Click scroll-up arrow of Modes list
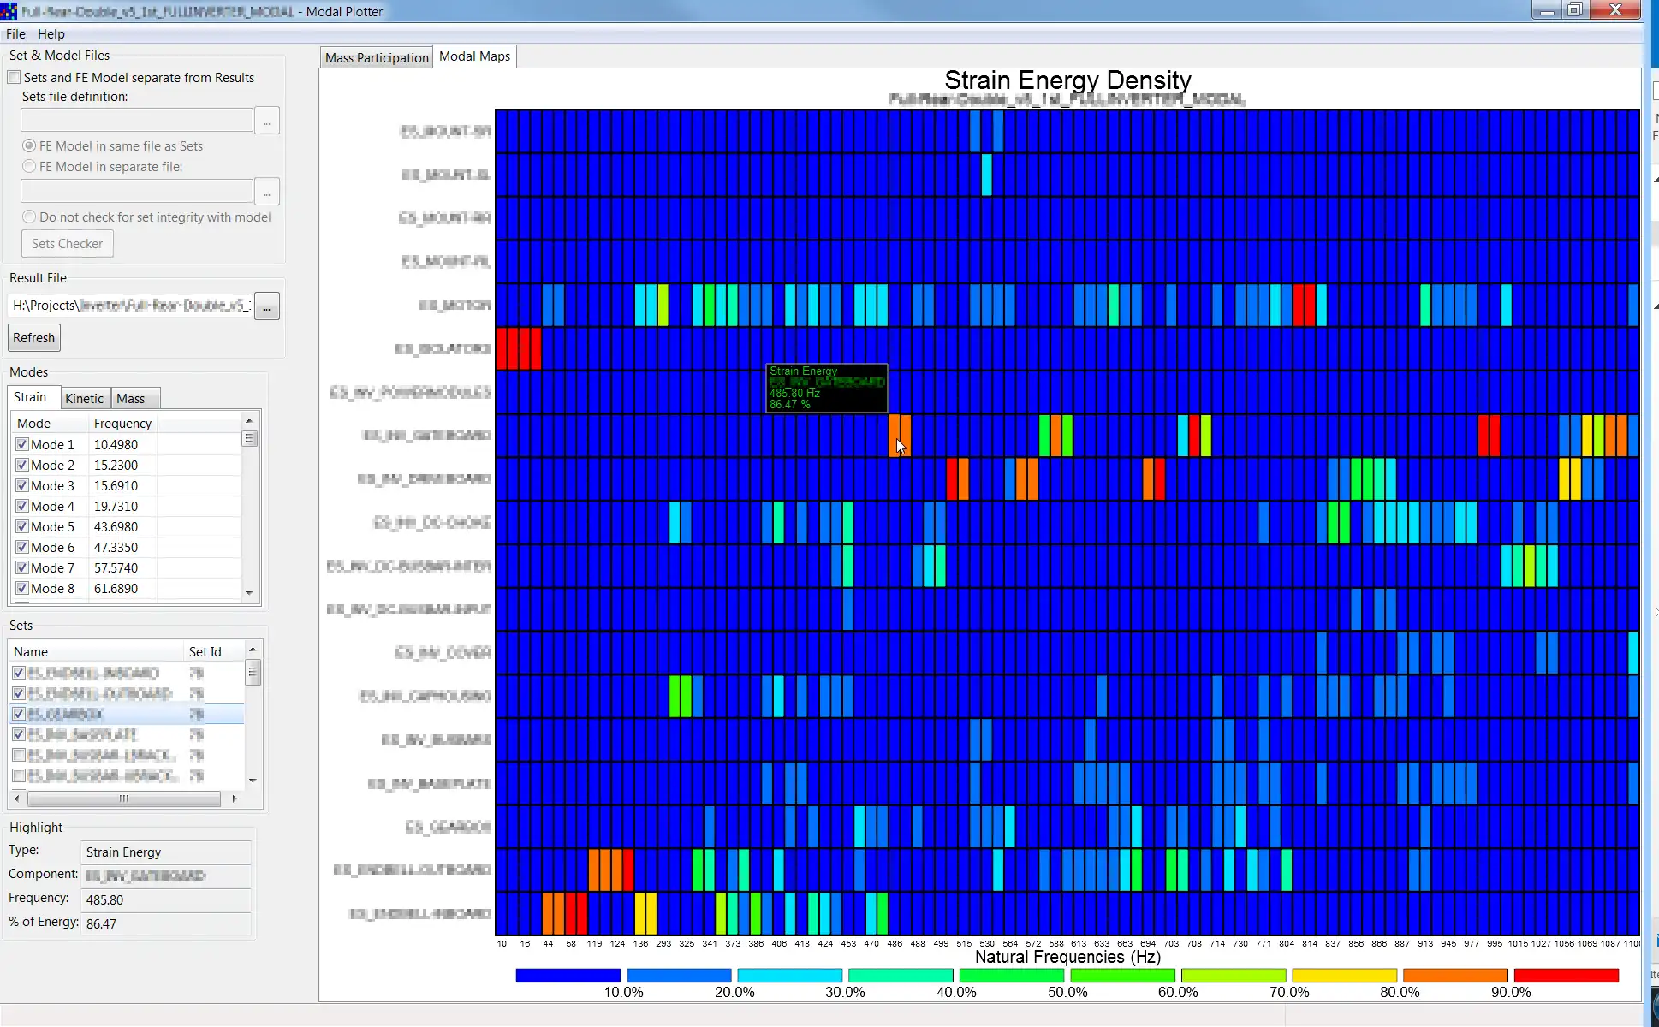This screenshot has width=1659, height=1027. [249, 421]
